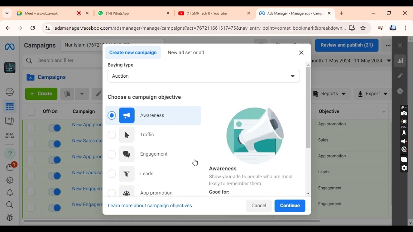Click the Continue button
This screenshot has height=232, width=413.
point(290,206)
